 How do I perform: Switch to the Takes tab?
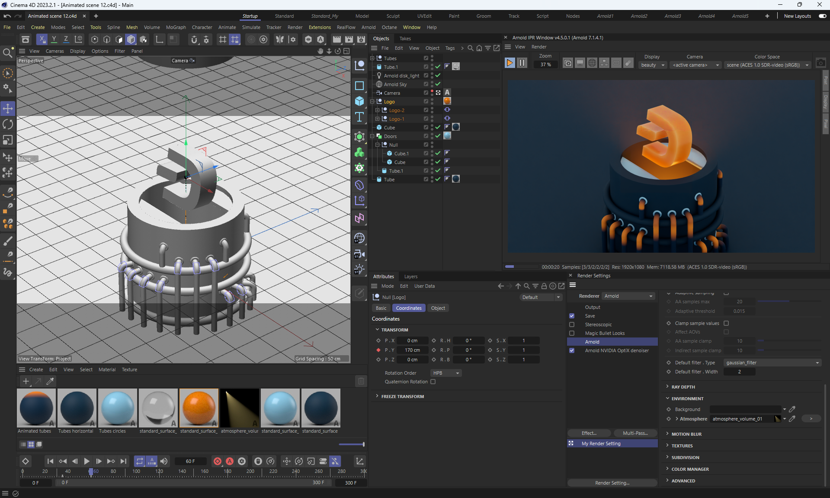pos(405,39)
